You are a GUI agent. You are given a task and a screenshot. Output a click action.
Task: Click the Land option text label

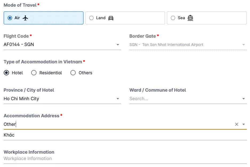point(101,18)
